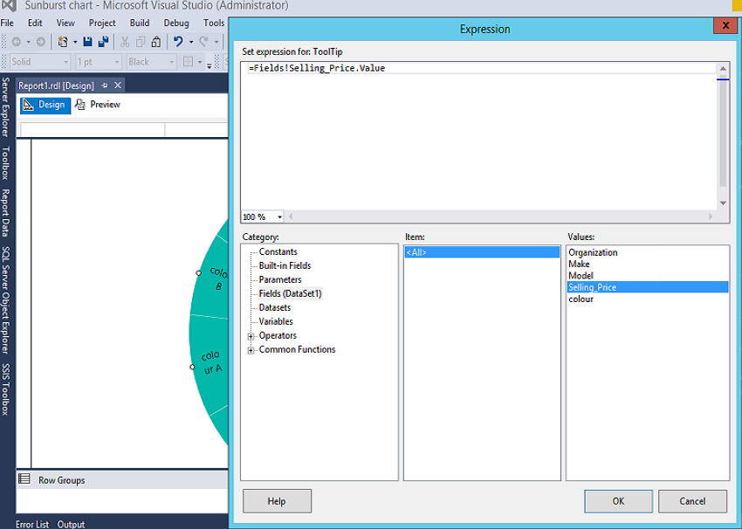This screenshot has height=529, width=742.
Task: Select Fields (DataSet1) category
Action: [290, 293]
